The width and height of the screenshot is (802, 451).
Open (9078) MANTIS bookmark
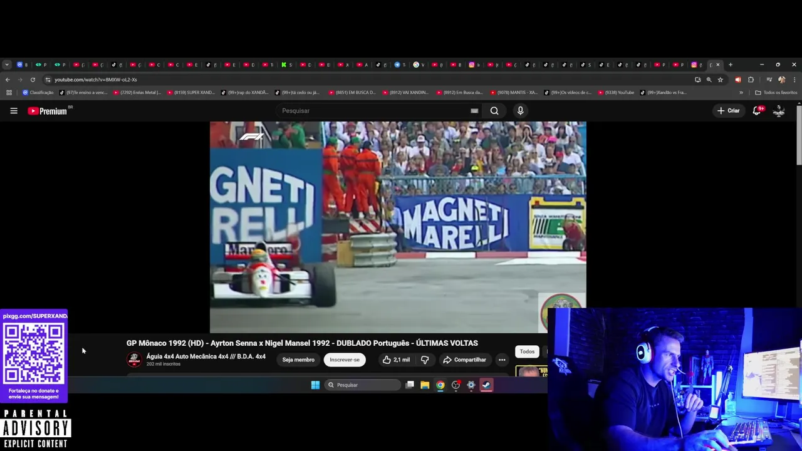pyautogui.click(x=514, y=93)
